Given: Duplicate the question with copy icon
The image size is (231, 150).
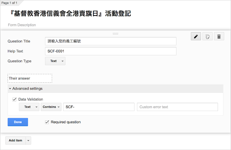Looking at the screenshot, I should point(208,36).
